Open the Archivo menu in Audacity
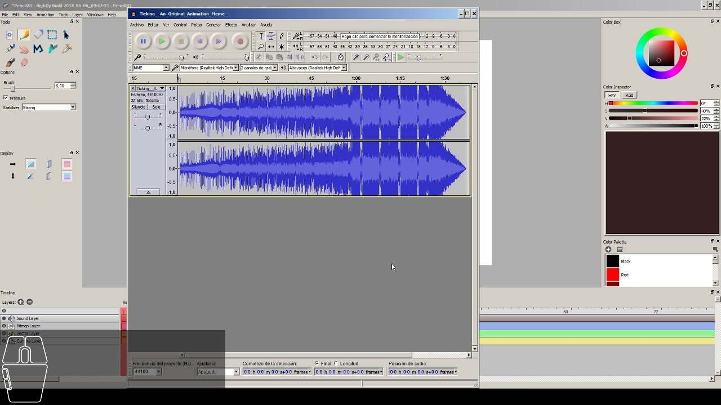This screenshot has width=721, height=405. [x=137, y=25]
